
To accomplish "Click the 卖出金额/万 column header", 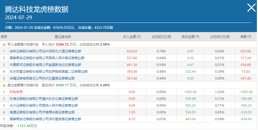I will click(190, 37).
